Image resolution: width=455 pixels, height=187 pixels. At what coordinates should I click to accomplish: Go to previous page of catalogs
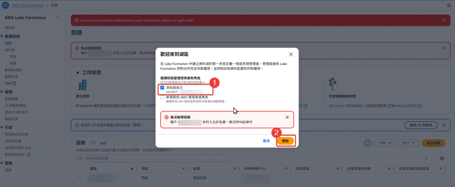pyautogui.click(x=419, y=159)
